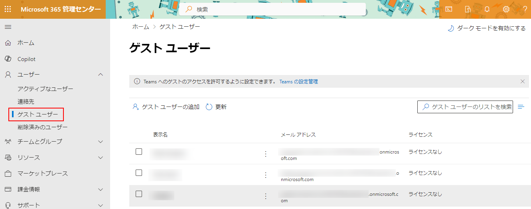
Task: Click ライセンスなし in the third row
Action: (425, 194)
